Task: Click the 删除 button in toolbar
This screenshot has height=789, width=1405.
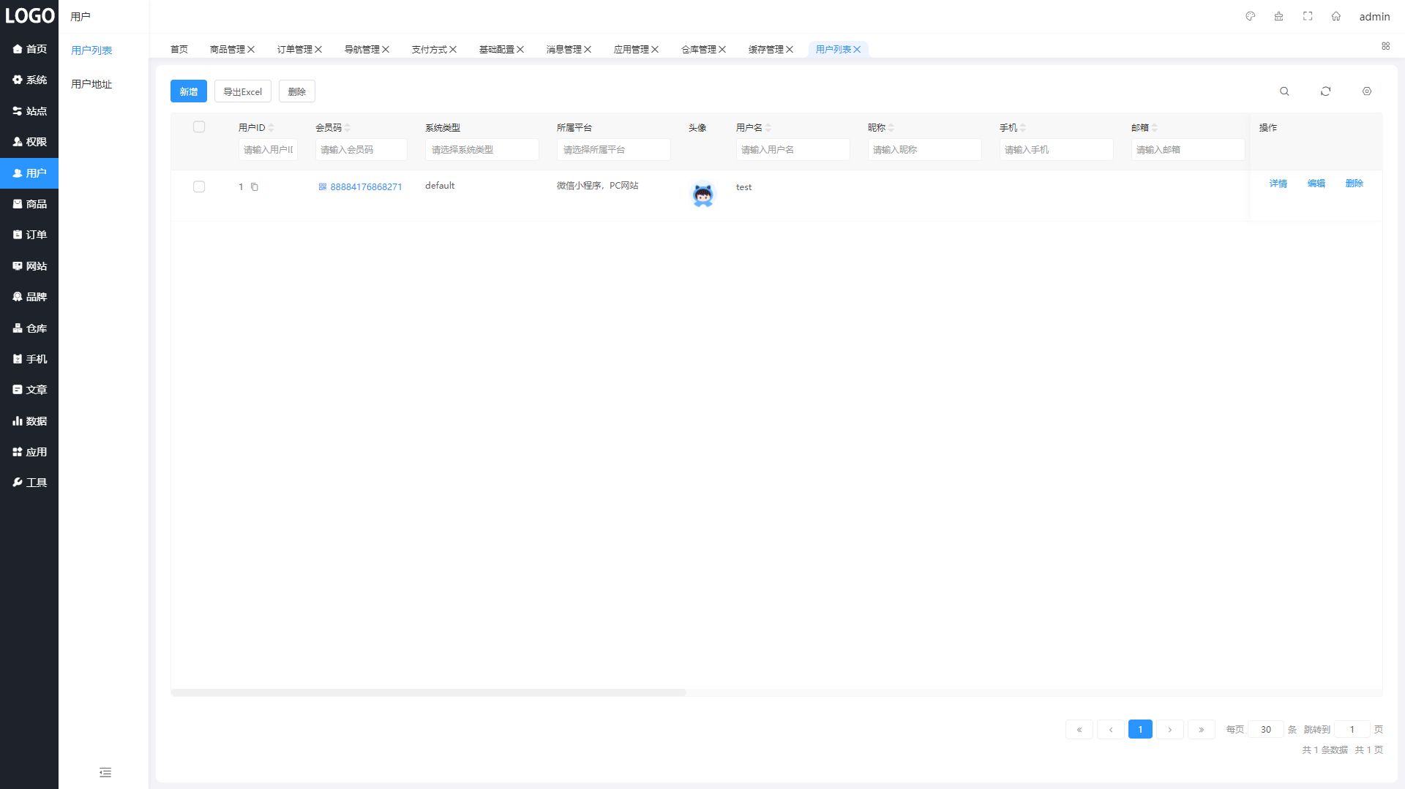Action: tap(297, 91)
